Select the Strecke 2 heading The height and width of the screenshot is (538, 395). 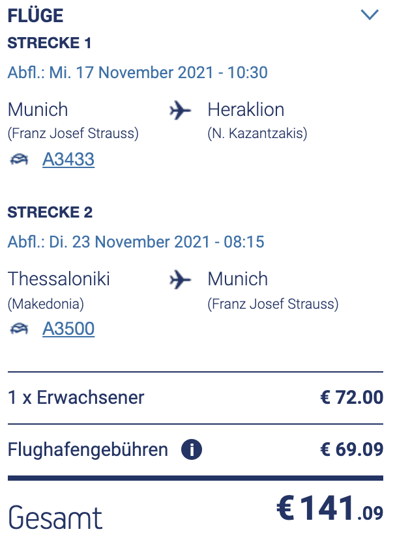click(50, 212)
